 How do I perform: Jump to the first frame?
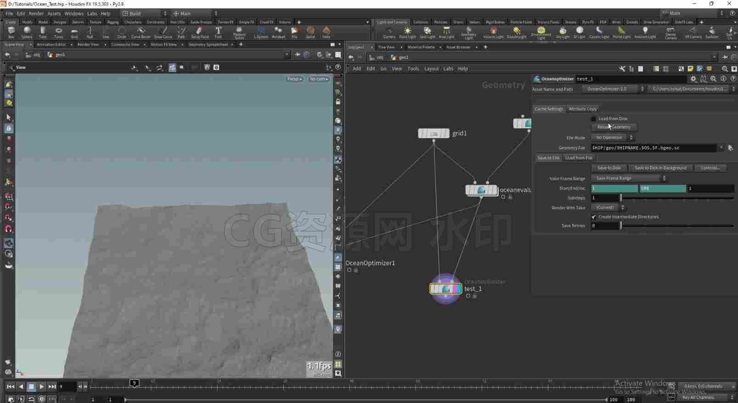pos(10,386)
